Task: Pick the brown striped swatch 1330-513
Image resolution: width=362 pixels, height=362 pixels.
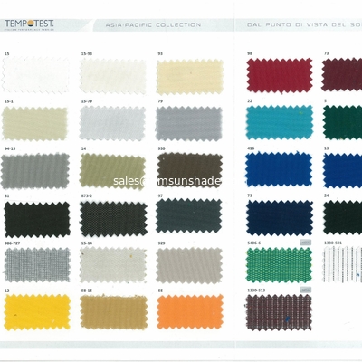Action: click(x=279, y=312)
